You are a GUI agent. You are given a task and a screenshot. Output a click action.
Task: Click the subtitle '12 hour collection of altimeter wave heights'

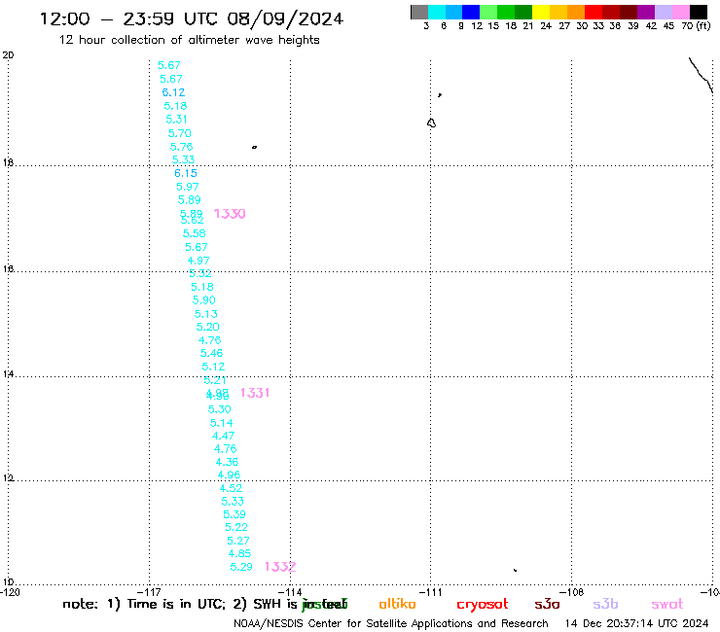[x=189, y=40]
